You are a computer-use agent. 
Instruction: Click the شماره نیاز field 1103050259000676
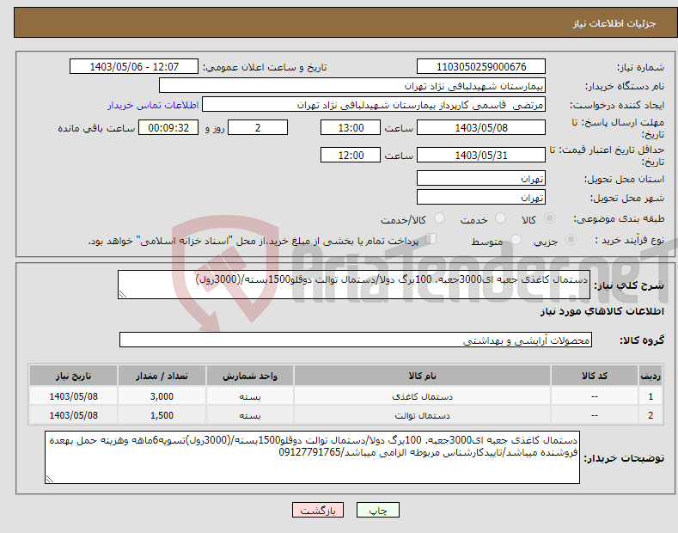(x=481, y=67)
